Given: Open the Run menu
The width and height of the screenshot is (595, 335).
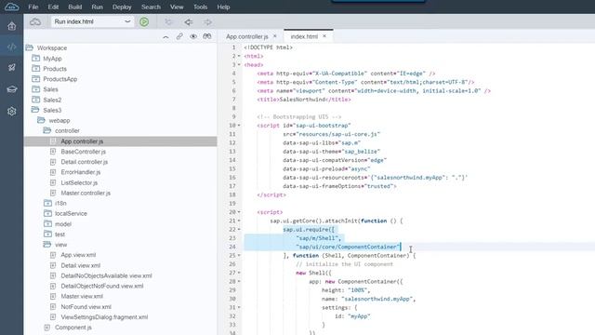Looking at the screenshot, I should 97,7.
